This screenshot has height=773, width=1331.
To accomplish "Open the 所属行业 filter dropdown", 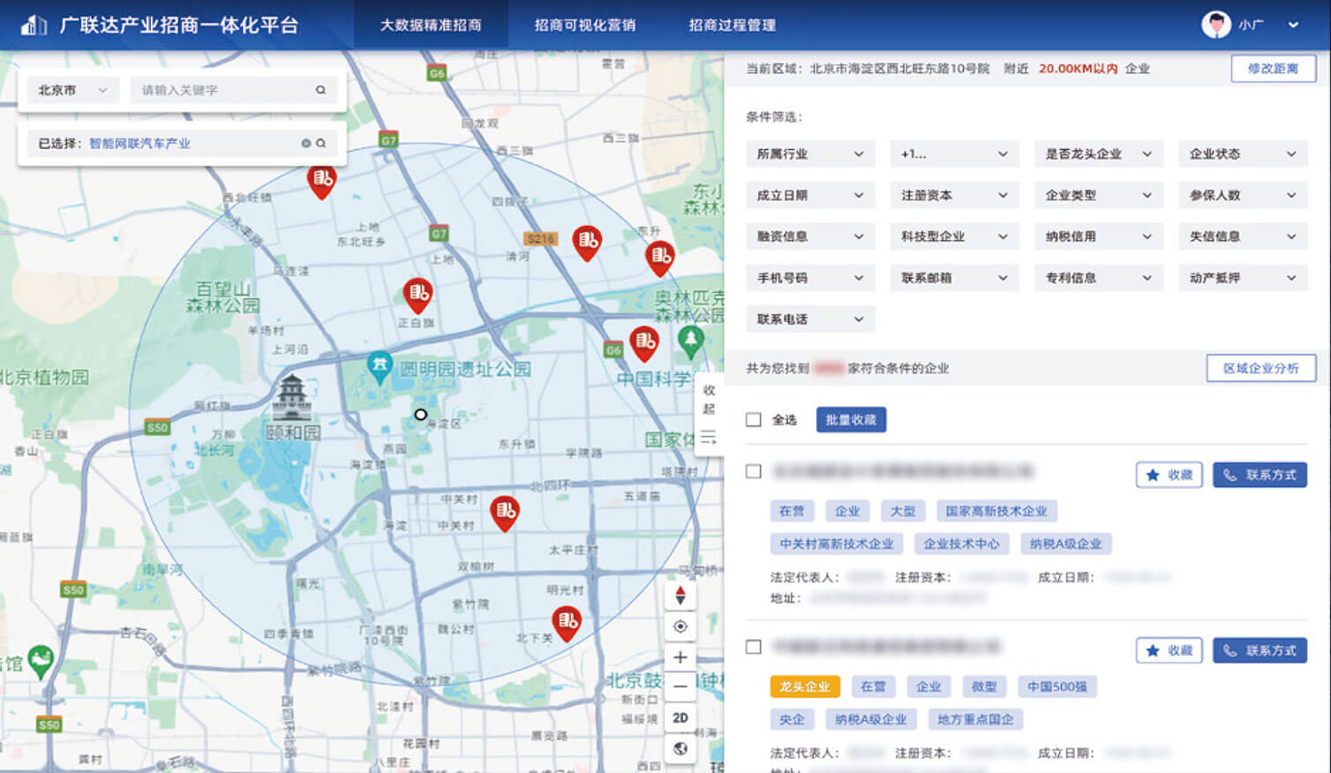I will tap(809, 154).
